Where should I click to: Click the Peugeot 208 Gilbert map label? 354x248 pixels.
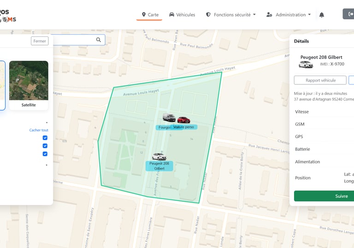click(159, 166)
